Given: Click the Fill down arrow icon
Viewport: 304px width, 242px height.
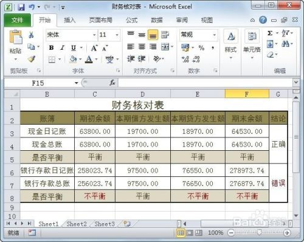Looking at the screenshot, I should click(270, 44).
